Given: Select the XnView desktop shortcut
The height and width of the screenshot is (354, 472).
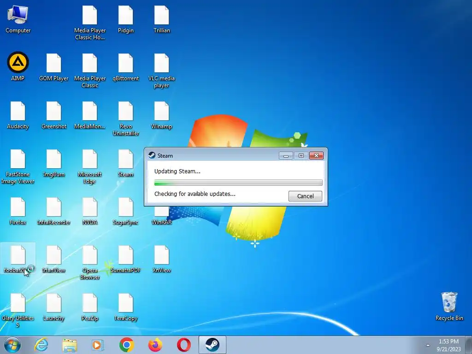Looking at the screenshot, I should (x=162, y=259).
